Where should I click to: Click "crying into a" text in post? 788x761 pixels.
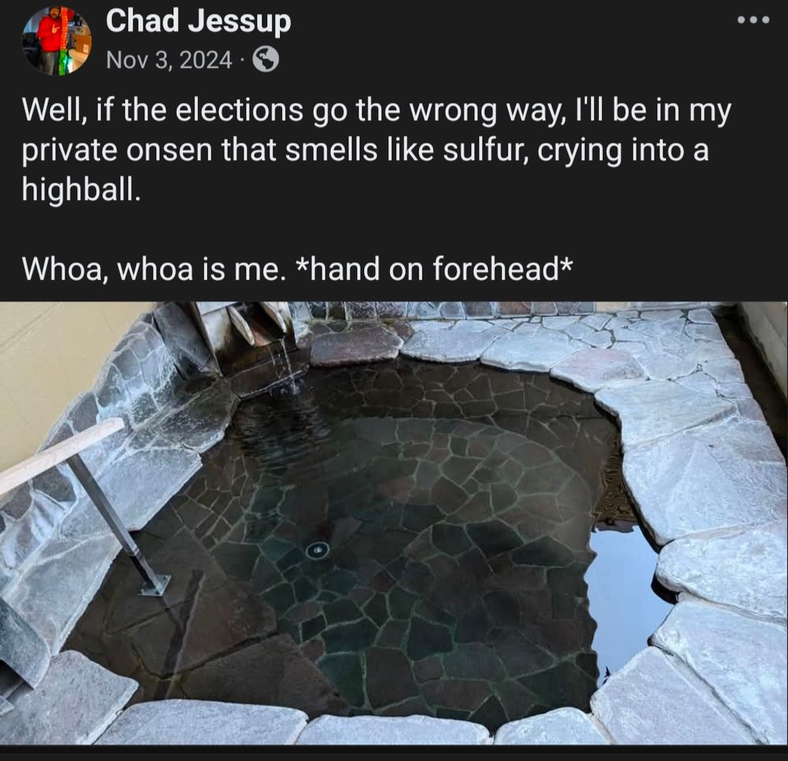tap(623, 150)
